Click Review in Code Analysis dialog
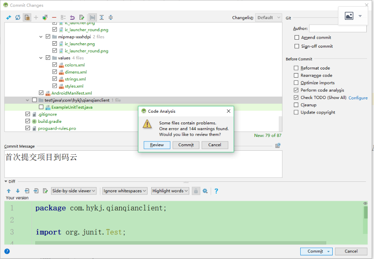374x259 pixels. [x=157, y=145]
